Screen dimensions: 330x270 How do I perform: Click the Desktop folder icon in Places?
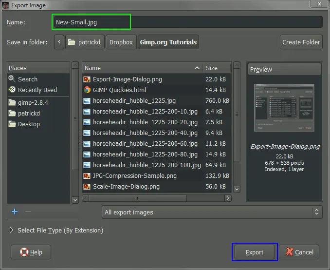click(x=12, y=124)
